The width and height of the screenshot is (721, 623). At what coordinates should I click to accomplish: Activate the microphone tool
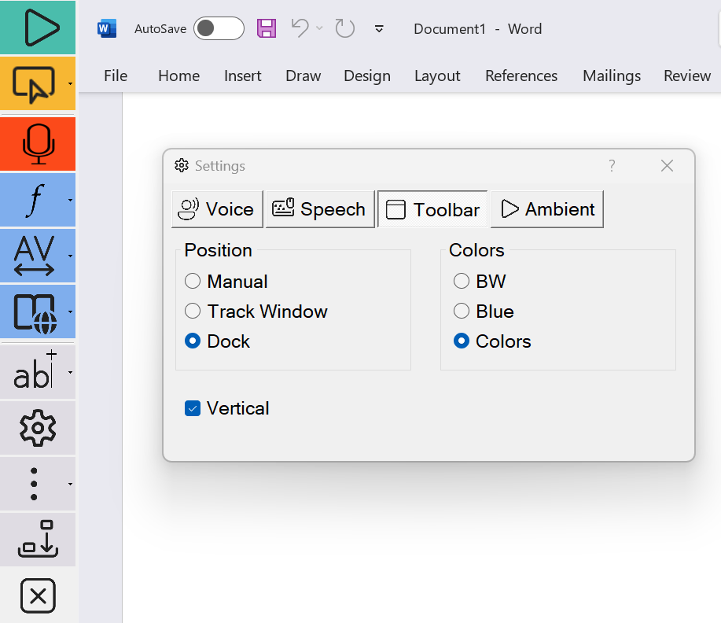(37, 143)
